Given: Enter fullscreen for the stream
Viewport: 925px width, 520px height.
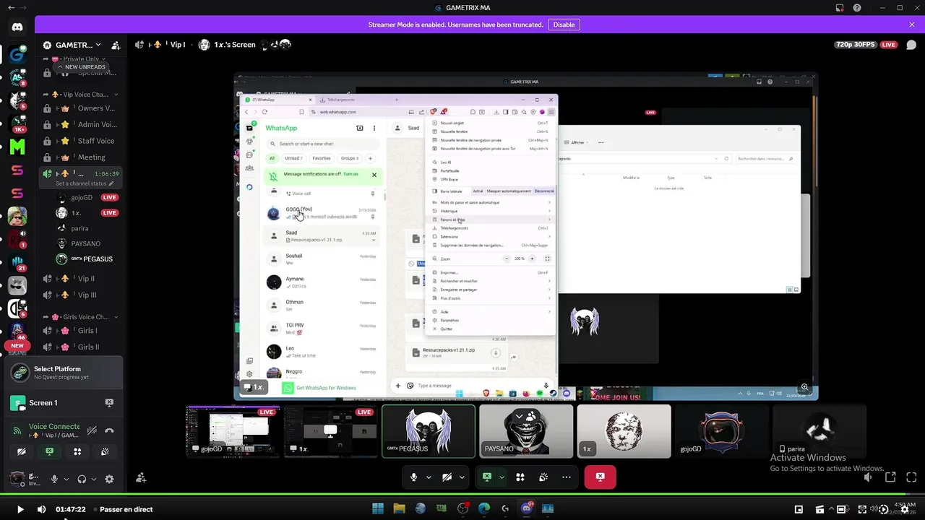Looking at the screenshot, I should [912, 477].
